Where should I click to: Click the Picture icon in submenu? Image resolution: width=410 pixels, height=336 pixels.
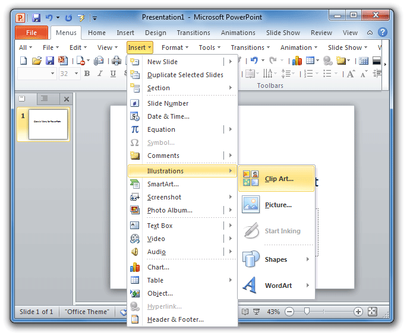coord(251,205)
